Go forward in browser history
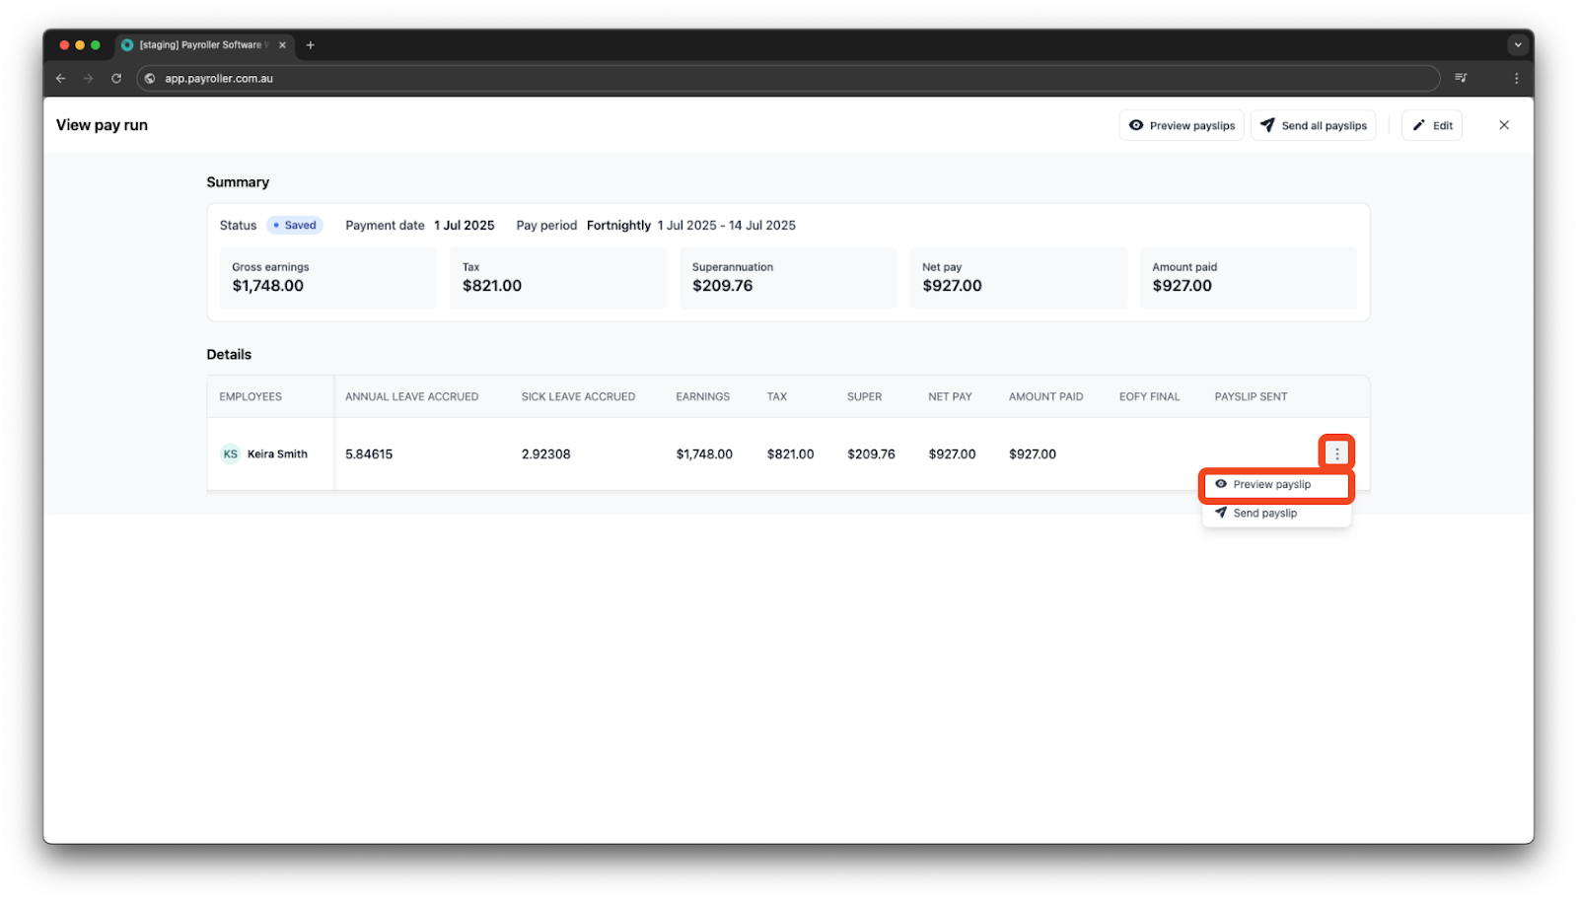The height and width of the screenshot is (901, 1578). click(x=89, y=78)
